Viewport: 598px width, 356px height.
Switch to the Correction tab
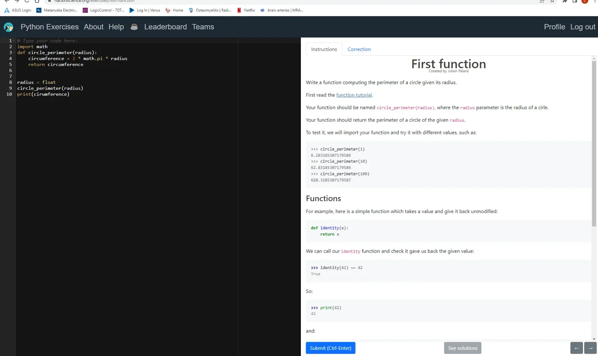[359, 49]
